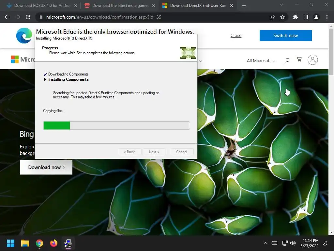Click the address bar URL
Viewport: 334px width, 251px height.
coord(103,17)
